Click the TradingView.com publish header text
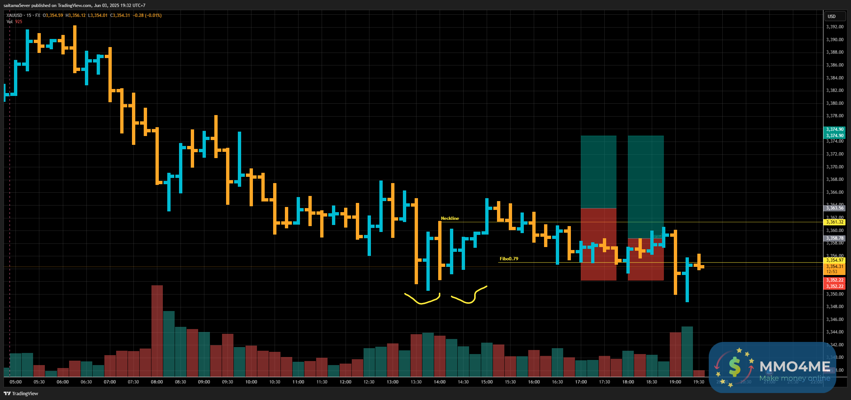 [x=74, y=5]
